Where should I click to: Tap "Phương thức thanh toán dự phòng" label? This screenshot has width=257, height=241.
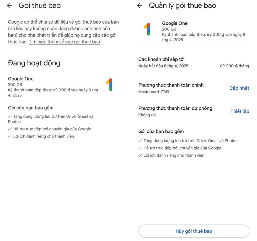click(x=175, y=108)
